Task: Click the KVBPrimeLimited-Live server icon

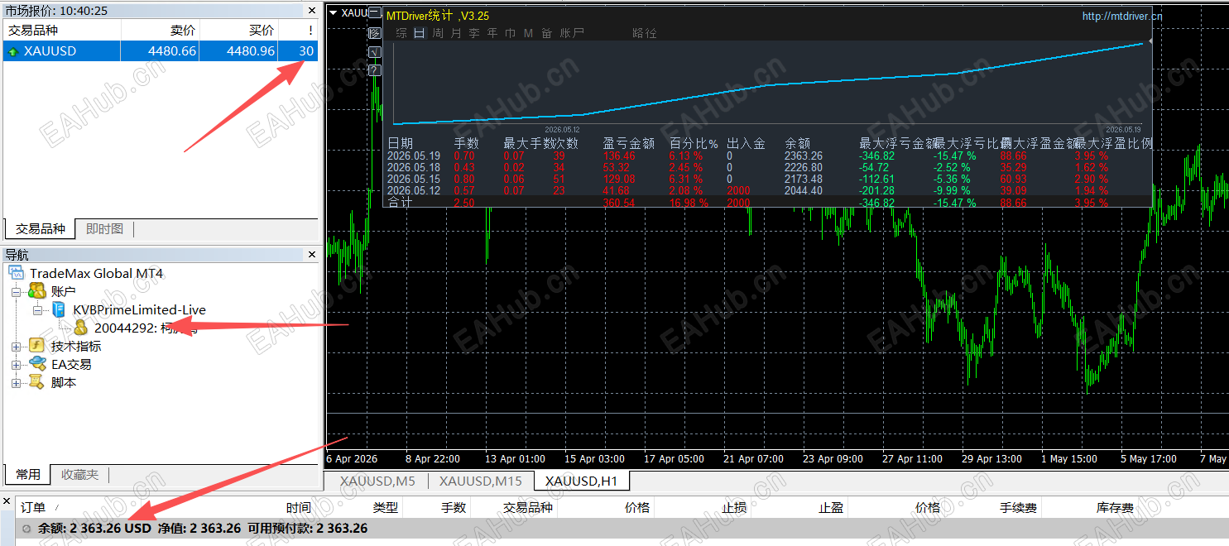Action: click(x=59, y=309)
